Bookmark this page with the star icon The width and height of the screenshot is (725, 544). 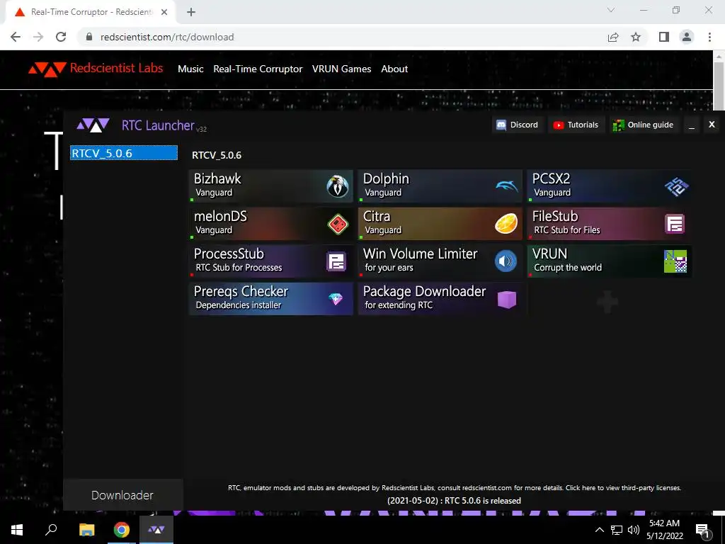[636, 37]
